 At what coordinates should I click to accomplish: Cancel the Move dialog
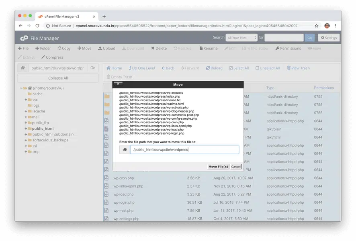click(x=236, y=167)
